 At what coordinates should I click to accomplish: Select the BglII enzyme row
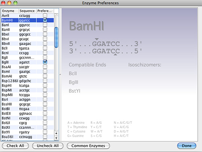pos(27,62)
